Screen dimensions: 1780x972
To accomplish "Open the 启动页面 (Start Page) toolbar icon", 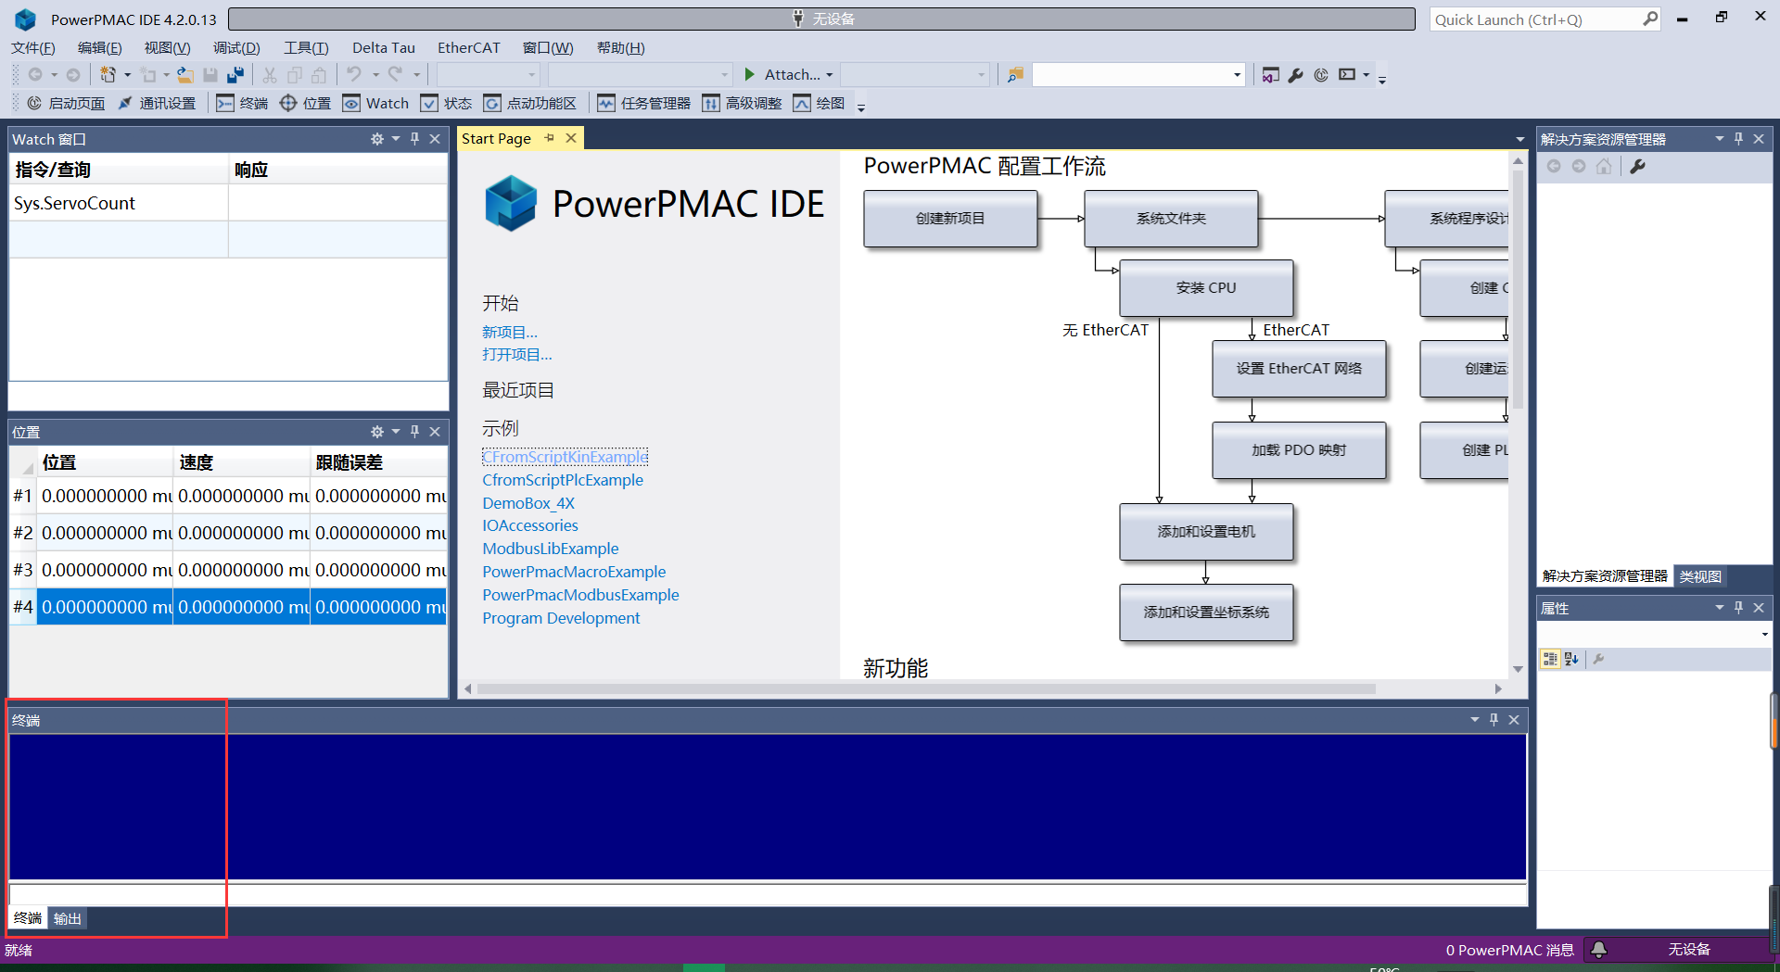I will [x=65, y=103].
